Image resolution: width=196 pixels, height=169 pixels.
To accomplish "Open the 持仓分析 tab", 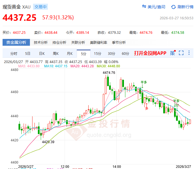I will pos(59,43).
